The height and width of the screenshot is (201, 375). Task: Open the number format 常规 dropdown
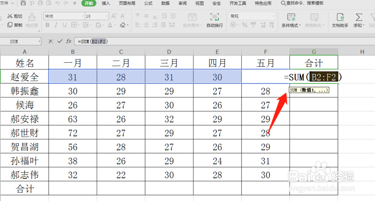(x=274, y=16)
